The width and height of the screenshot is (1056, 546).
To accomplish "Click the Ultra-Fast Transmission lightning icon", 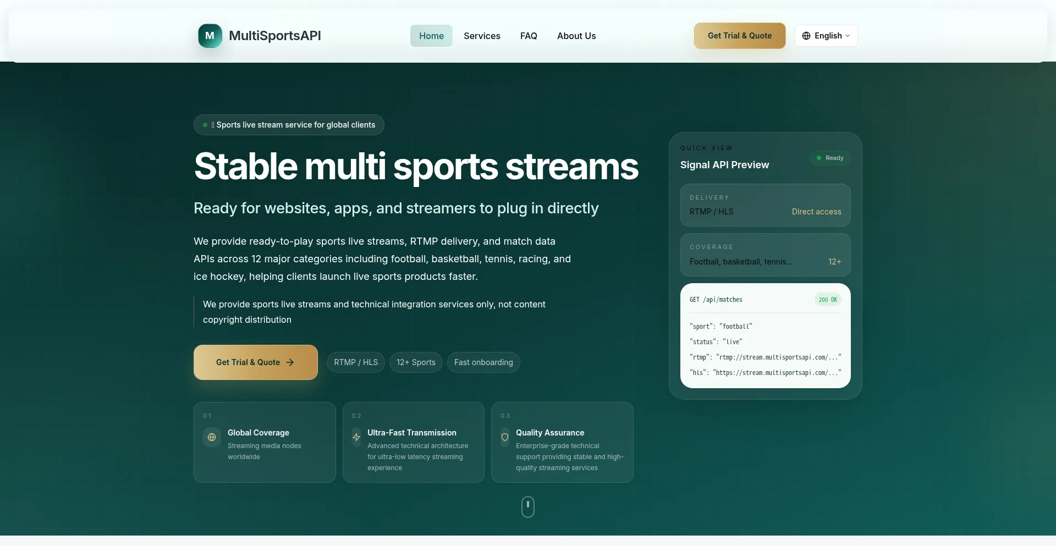I will point(356,437).
